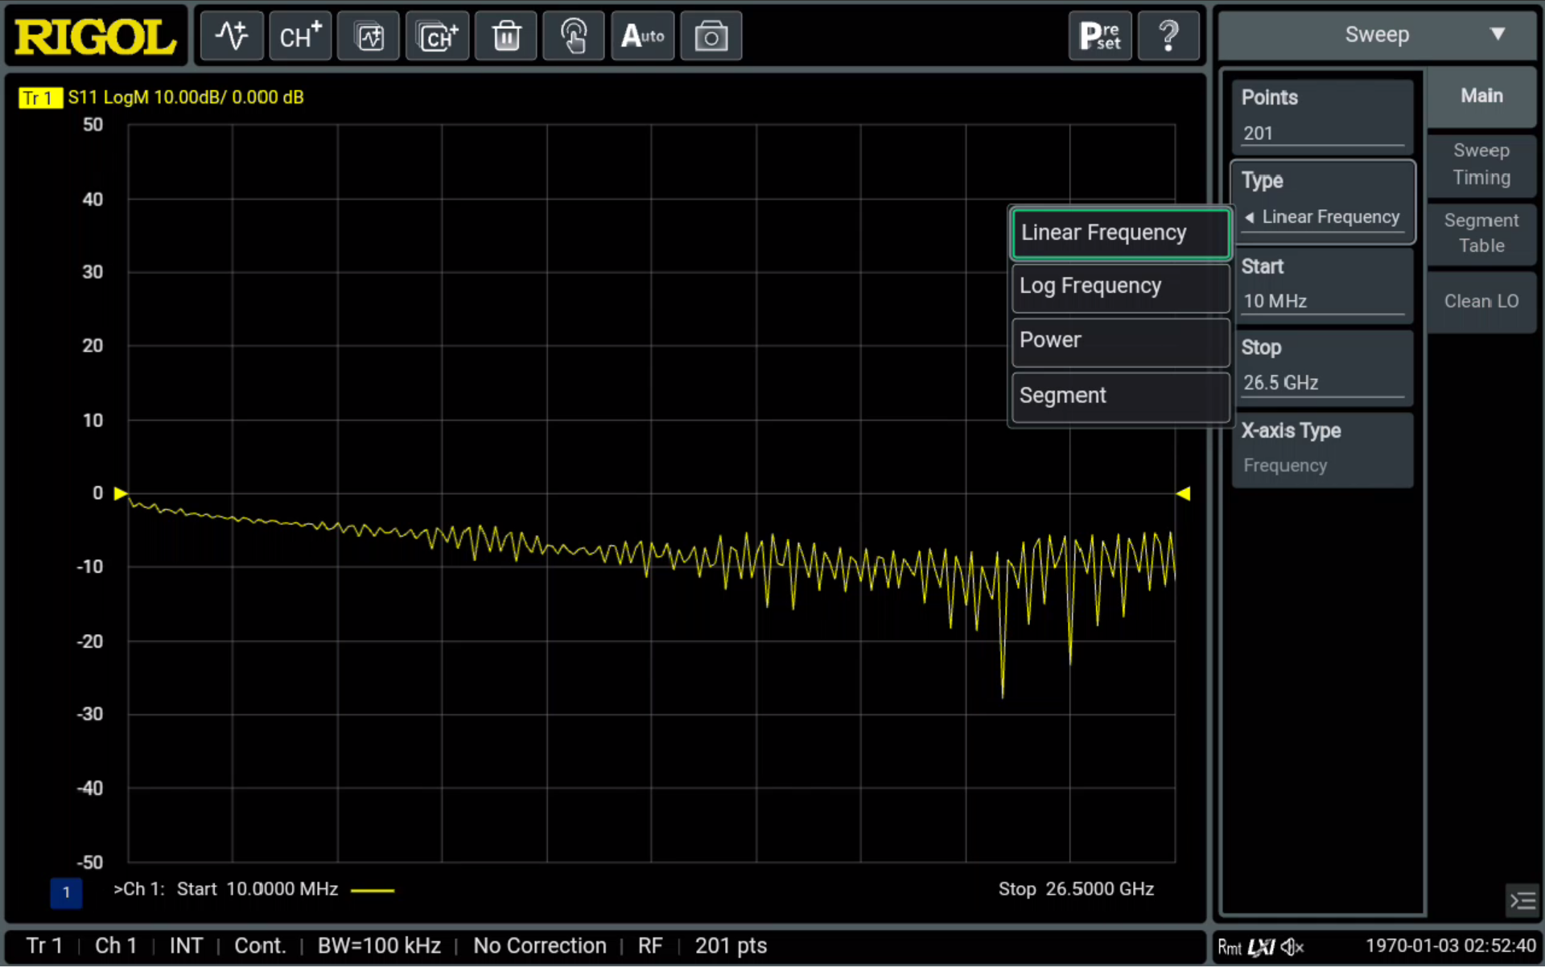Click the Cont. sweep mode status entry

pos(260,946)
